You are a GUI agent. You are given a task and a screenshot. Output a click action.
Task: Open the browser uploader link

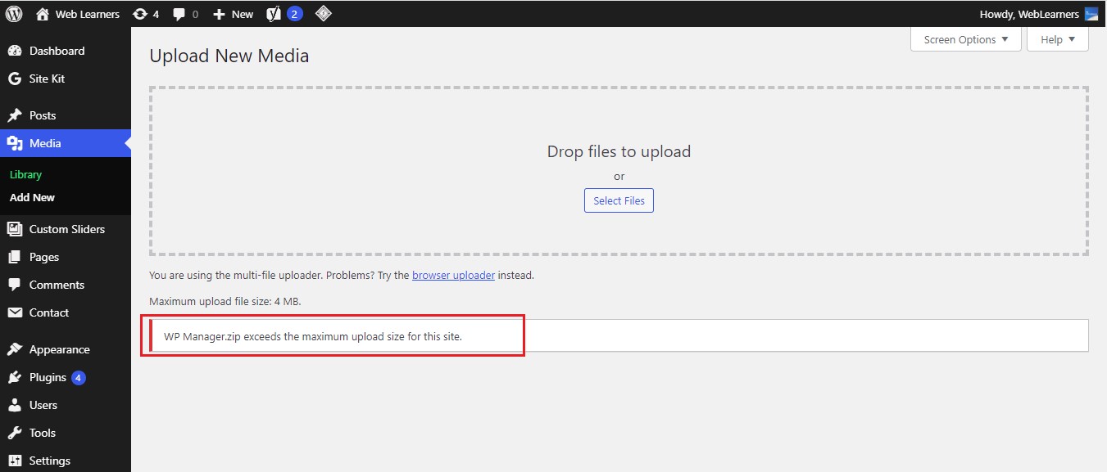pyautogui.click(x=453, y=275)
